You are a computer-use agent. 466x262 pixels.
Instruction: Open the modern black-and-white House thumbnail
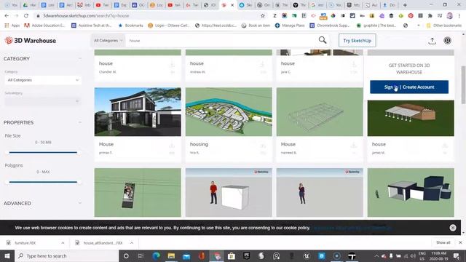(x=138, y=111)
